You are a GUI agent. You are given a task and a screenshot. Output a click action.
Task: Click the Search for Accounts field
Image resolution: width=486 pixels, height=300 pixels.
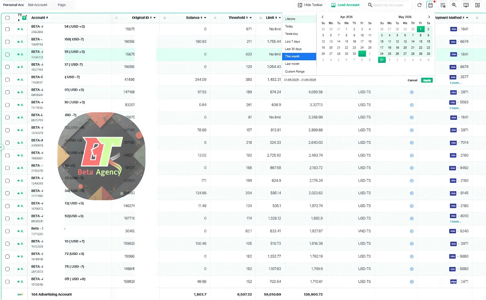pyautogui.click(x=389, y=5)
